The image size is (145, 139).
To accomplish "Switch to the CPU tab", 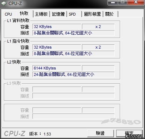I will coord(10,14).
